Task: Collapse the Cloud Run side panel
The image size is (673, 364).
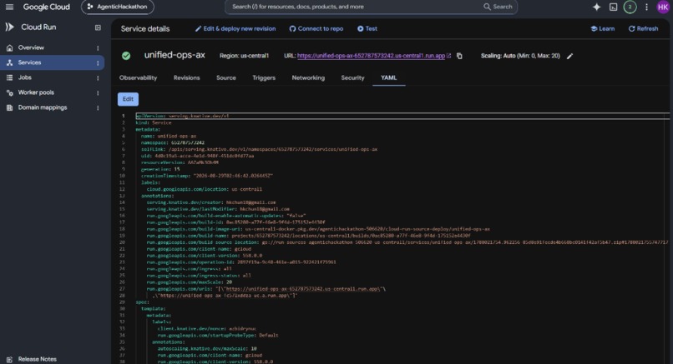Action: click(98, 27)
